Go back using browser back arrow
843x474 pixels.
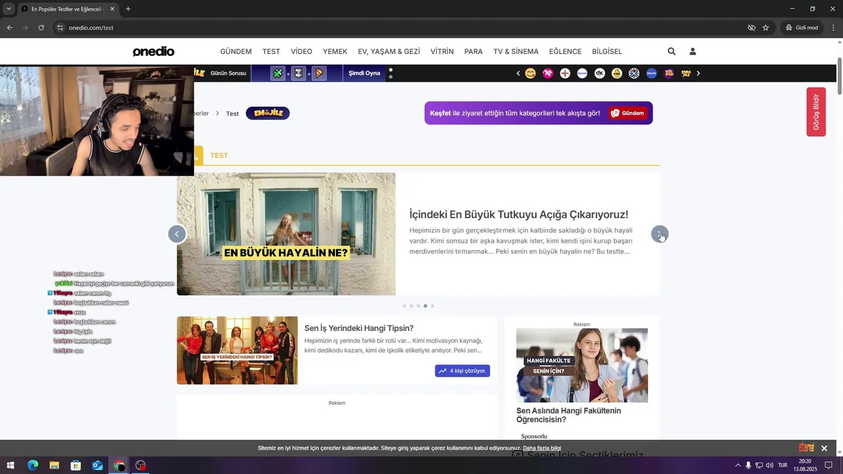coord(9,28)
